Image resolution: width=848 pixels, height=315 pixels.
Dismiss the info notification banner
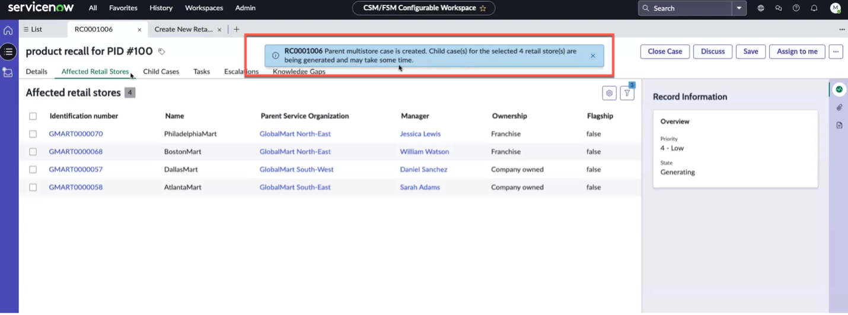click(x=593, y=56)
